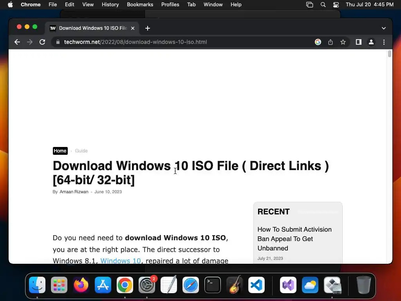Screen dimensions: 401x301
Task: Expand the tab search chevron
Action: 384,28
